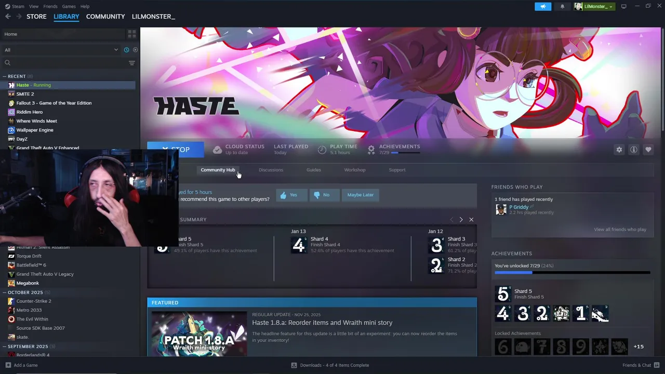Go forward with the navigation arrow
The height and width of the screenshot is (374, 665).
tap(19, 17)
